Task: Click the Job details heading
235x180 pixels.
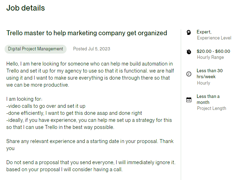Action: 26,8
